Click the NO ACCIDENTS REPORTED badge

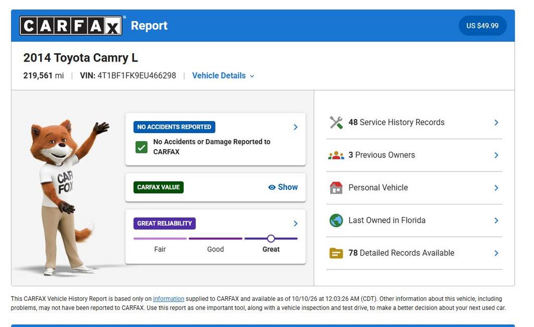(174, 127)
